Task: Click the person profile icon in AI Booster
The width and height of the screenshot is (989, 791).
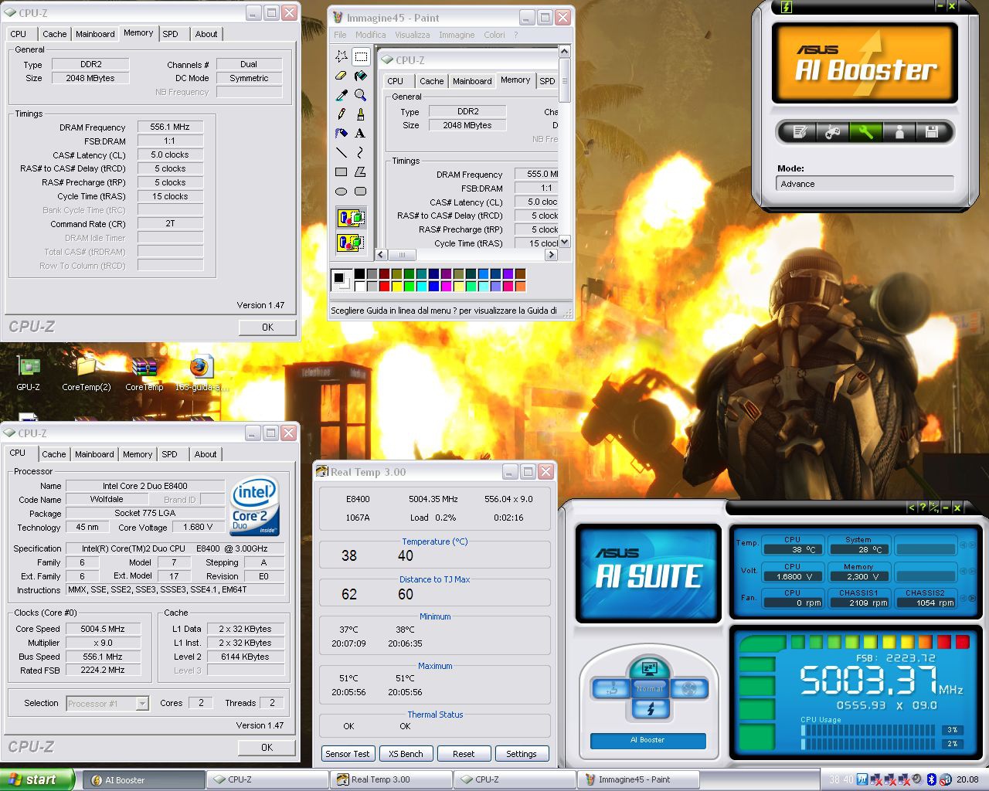Action: tap(899, 132)
